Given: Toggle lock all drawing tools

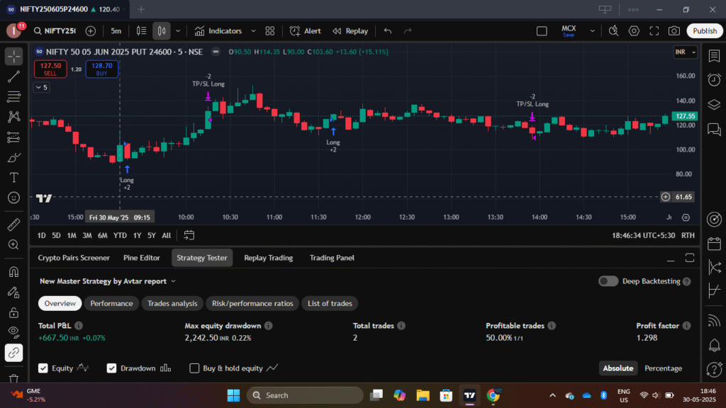Looking at the screenshot, I should 14,312.
